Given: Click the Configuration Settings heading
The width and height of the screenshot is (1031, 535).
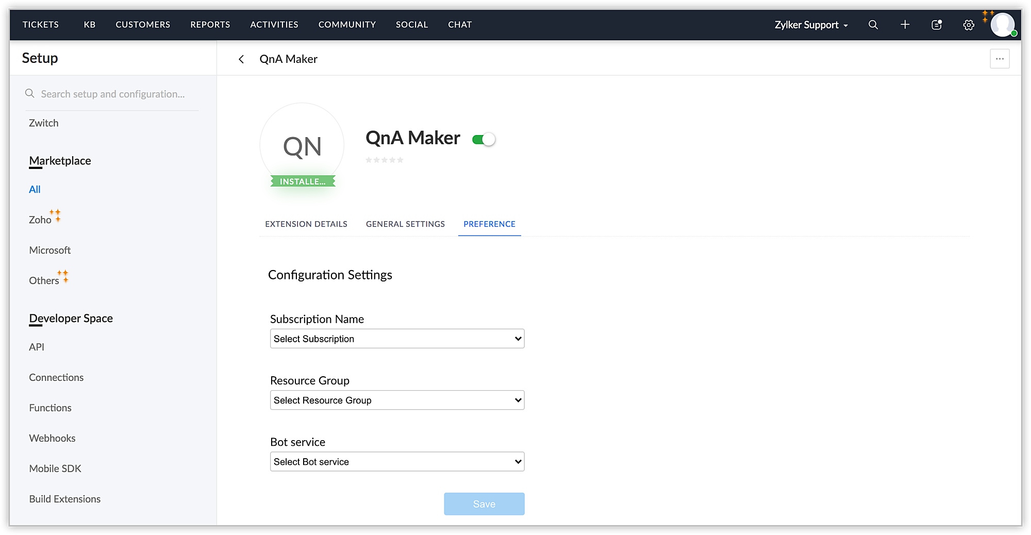Looking at the screenshot, I should coord(330,275).
